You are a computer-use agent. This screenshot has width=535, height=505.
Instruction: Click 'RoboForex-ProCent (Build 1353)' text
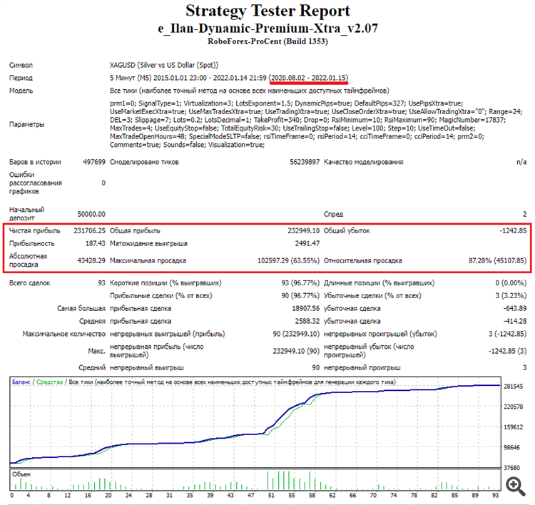pyautogui.click(x=267, y=41)
